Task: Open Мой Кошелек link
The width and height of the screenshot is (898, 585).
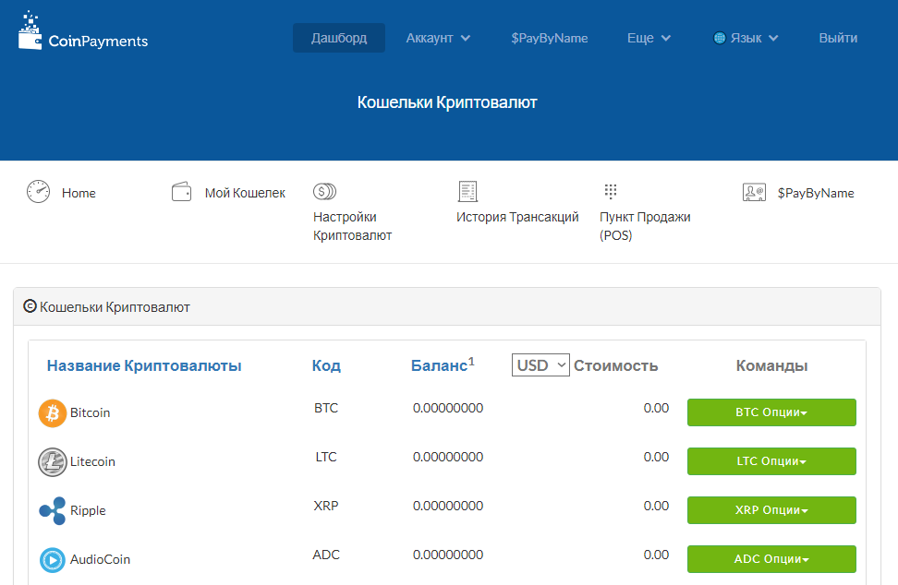Action: pos(245,193)
